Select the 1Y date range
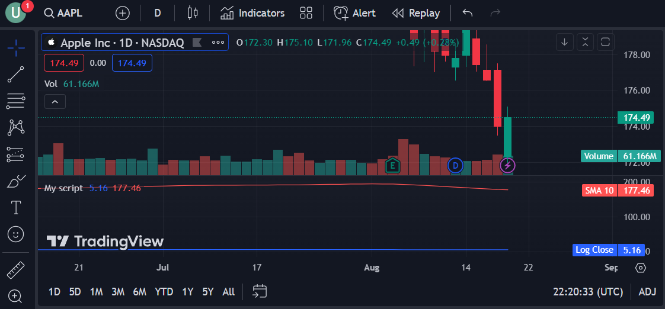This screenshot has height=309, width=665. click(x=187, y=292)
